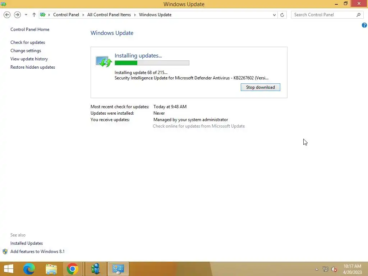This screenshot has height=276, width=368.
Task: Click the search magnifier icon
Action: coord(358,15)
